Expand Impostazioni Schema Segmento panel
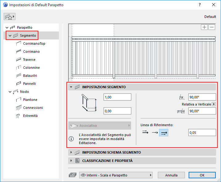This screenshot has height=182, width=221. (71, 152)
